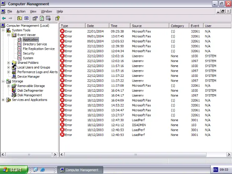Screen dimensions: 232x174
Task: Click the Up one level folder icon
Action: 19,18
